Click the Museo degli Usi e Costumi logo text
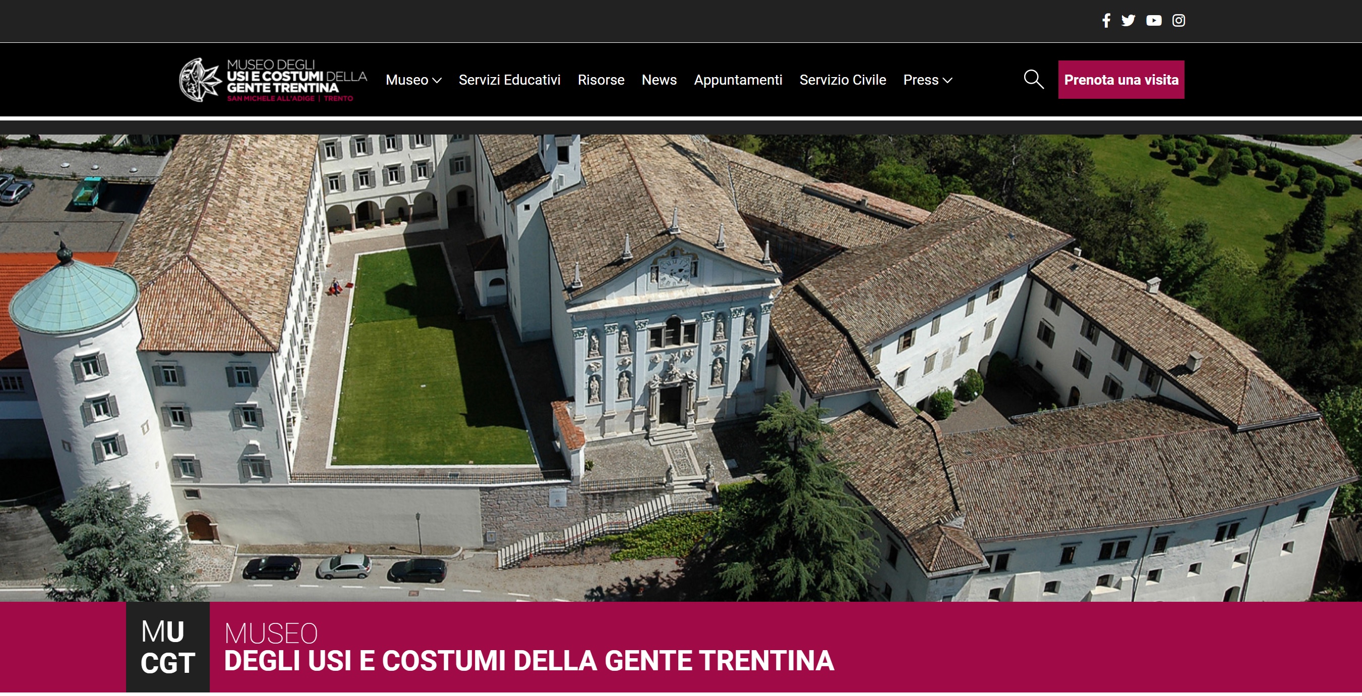Viewport: 1362px width, 696px height. tap(297, 80)
